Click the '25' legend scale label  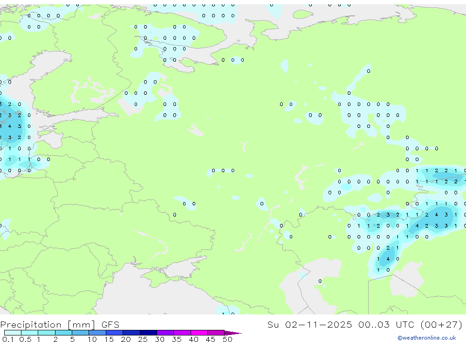[x=143, y=339]
